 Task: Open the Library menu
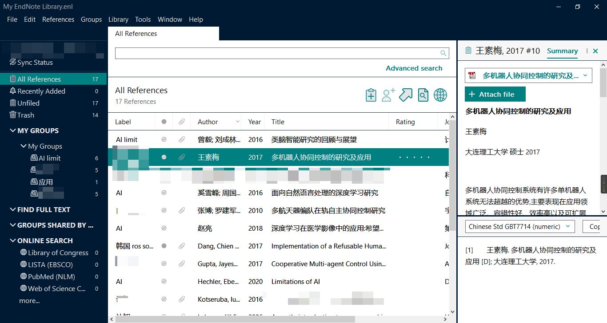pyautogui.click(x=118, y=20)
